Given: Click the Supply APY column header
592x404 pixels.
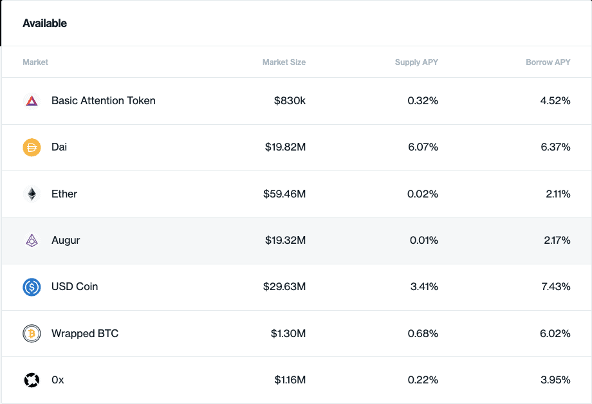Looking at the screenshot, I should (416, 62).
